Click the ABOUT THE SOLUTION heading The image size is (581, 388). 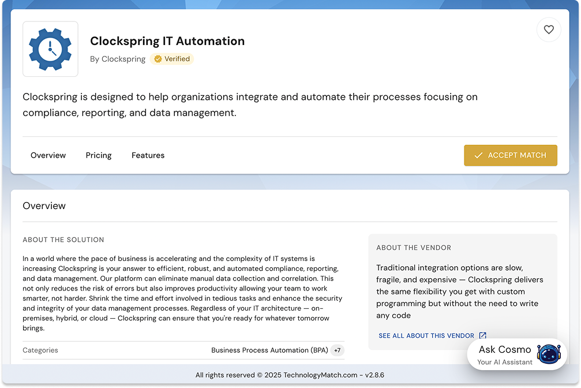pyautogui.click(x=63, y=240)
